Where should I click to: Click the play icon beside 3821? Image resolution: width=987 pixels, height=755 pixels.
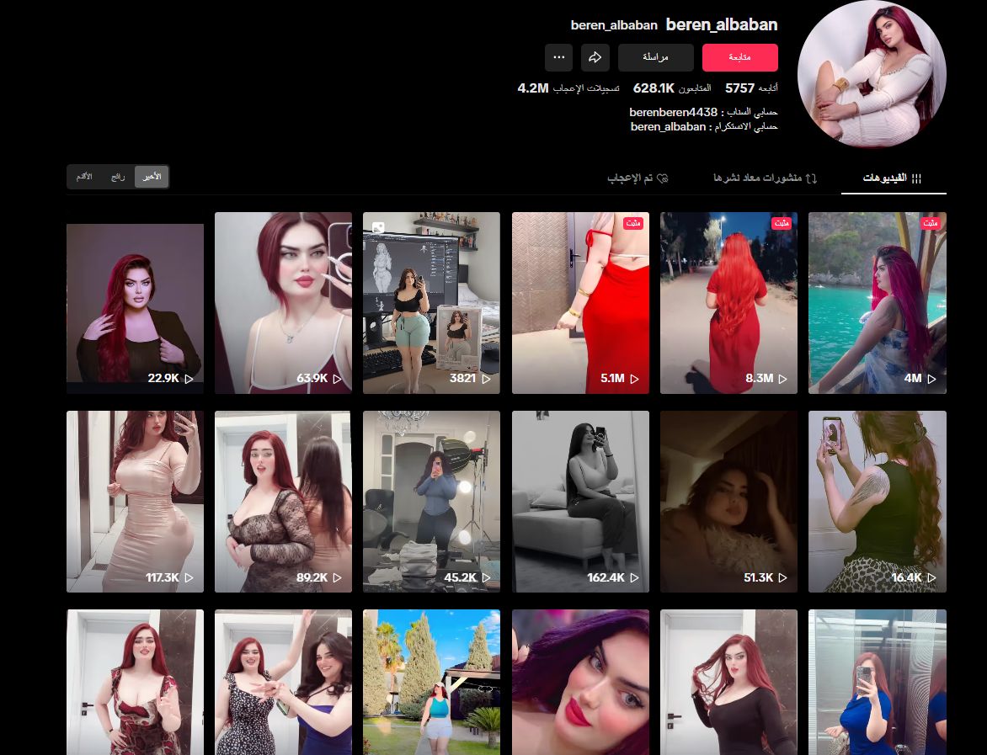tap(486, 379)
